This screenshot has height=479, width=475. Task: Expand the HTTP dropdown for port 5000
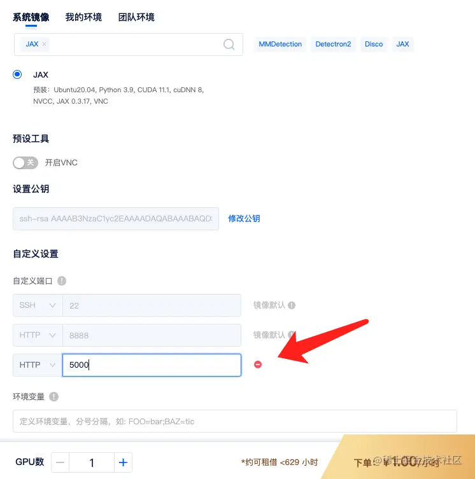click(38, 364)
